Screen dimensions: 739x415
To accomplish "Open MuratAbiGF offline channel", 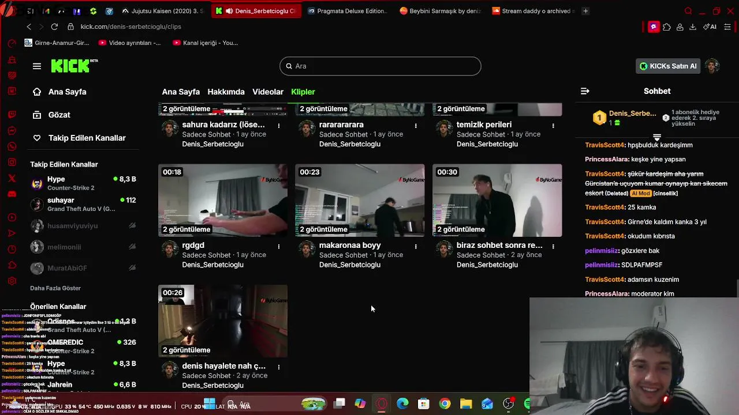I will coord(83,268).
